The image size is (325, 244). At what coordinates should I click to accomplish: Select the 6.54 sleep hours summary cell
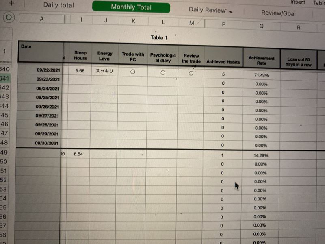point(78,154)
